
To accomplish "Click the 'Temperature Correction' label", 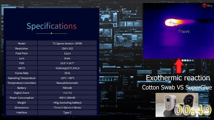I will [x=21, y=83].
